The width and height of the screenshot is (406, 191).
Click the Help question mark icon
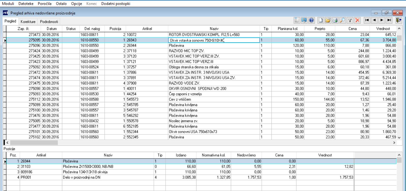point(312,20)
